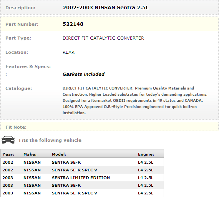Select the part number 522148
The image size is (219, 214).
73,24
